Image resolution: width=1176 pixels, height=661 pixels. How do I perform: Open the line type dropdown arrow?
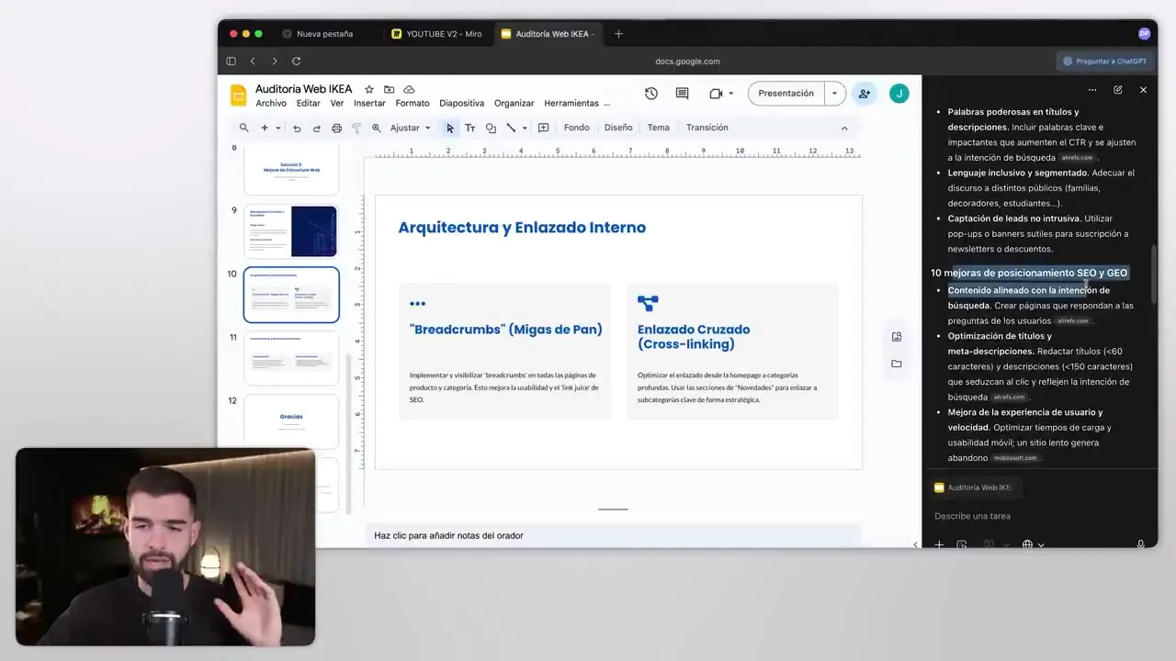(x=525, y=129)
